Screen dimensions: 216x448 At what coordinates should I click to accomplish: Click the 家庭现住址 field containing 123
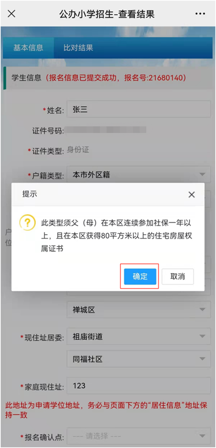coord(139,386)
